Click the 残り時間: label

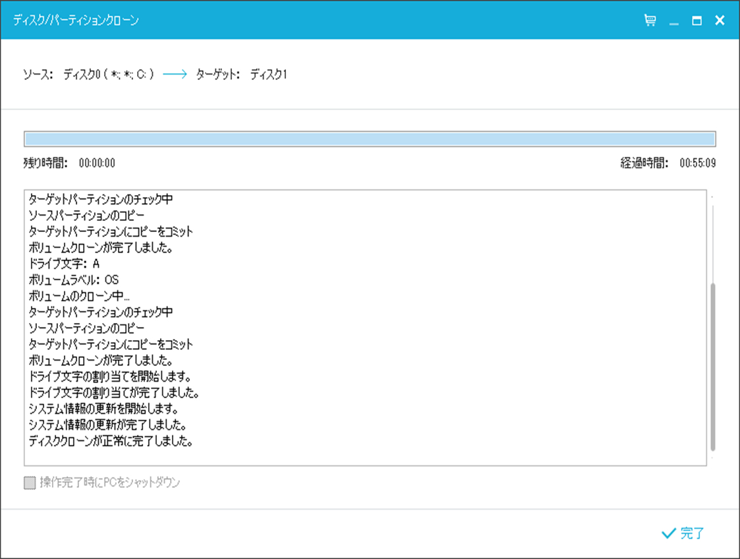pyautogui.click(x=45, y=163)
